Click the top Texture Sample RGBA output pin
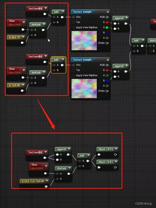The height and width of the screenshot is (208, 156). [x=107, y=43]
